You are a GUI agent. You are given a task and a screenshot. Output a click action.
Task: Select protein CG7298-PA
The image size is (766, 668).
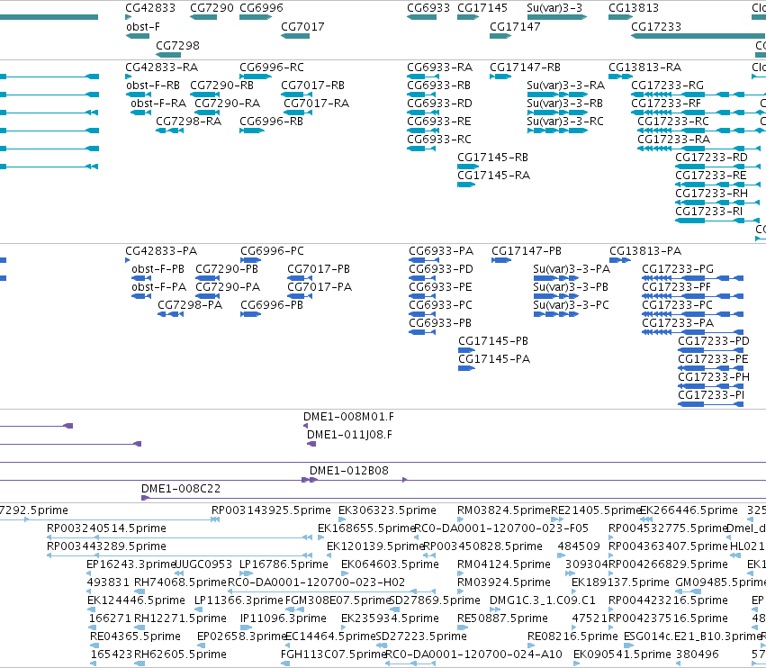190,305
